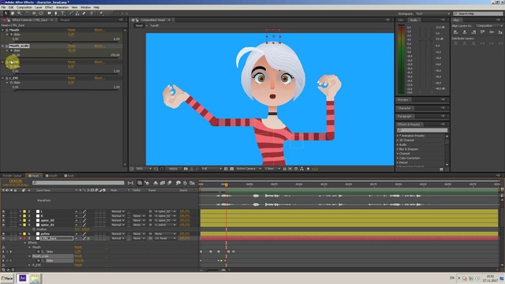
Task: Select the Hand tool
Action: (13, 13)
